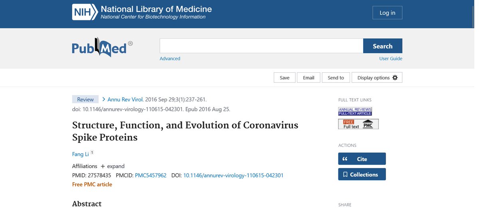Screen dimensions: 479x212
Task: Click the Email button
Action: pyautogui.click(x=309, y=77)
